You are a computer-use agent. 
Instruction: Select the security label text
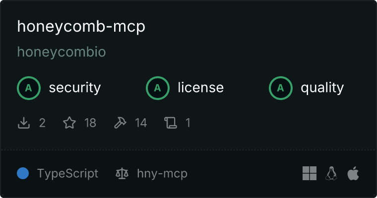pos(75,88)
